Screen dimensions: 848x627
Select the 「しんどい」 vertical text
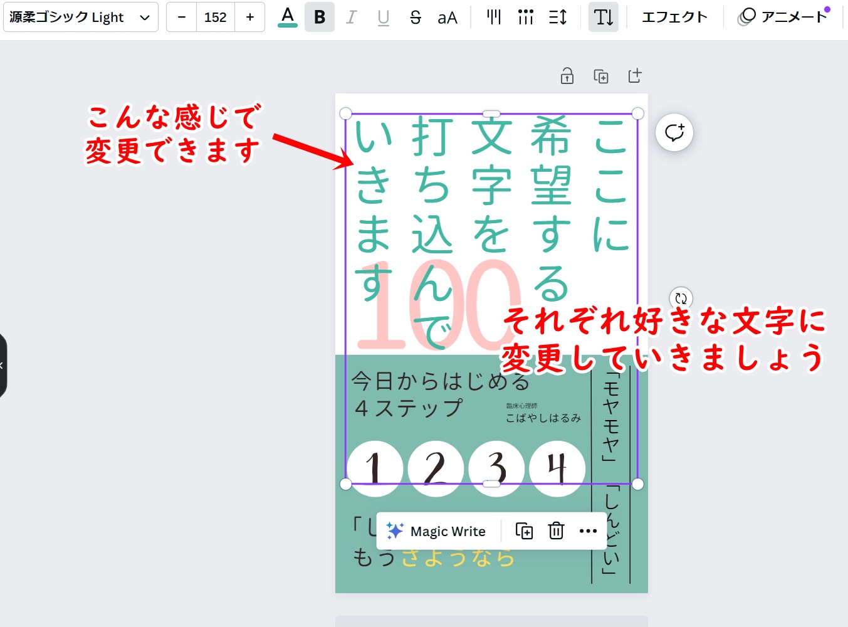tap(611, 530)
